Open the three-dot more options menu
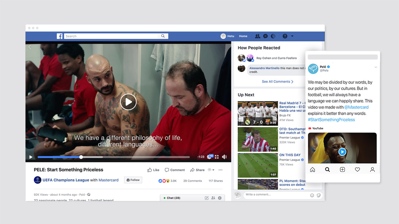Image resolution: width=399 pixels, height=224 pixels. click(x=220, y=170)
